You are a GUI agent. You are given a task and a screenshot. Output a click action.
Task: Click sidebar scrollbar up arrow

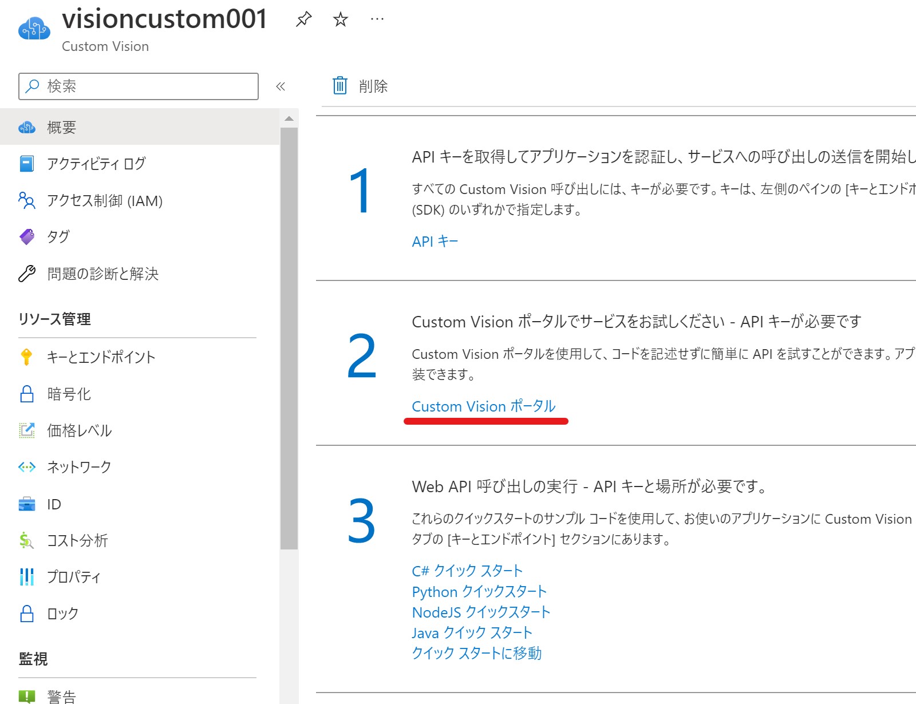[289, 118]
